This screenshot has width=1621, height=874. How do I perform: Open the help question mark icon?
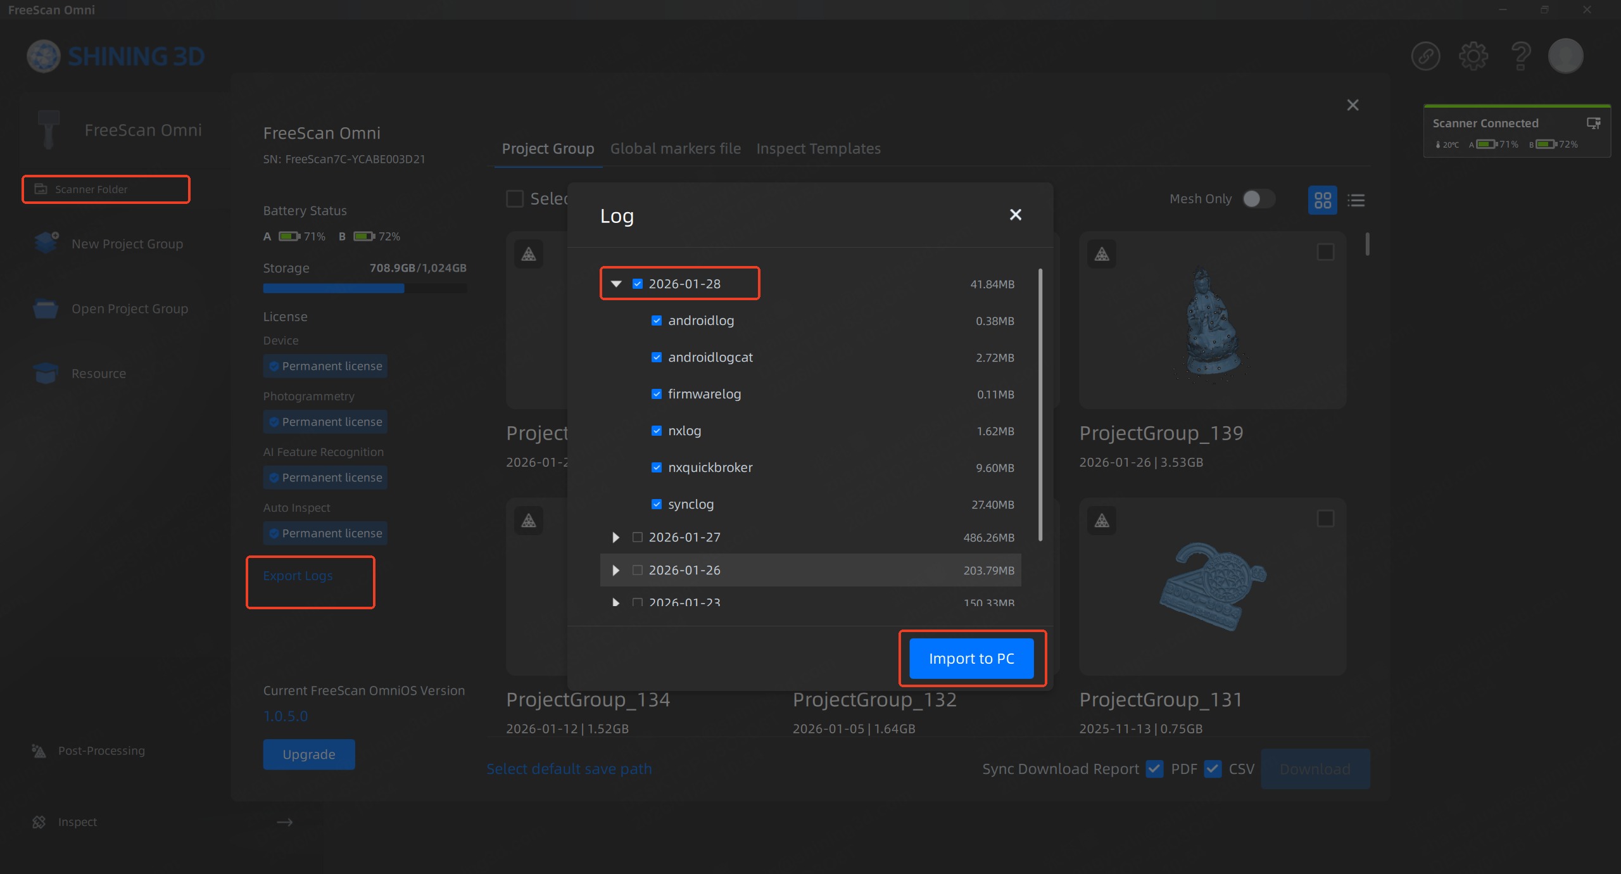(1520, 56)
